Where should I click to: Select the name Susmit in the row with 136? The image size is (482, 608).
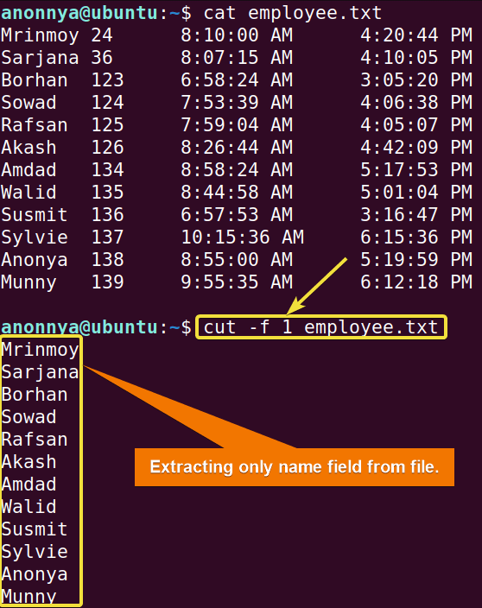click(x=35, y=215)
